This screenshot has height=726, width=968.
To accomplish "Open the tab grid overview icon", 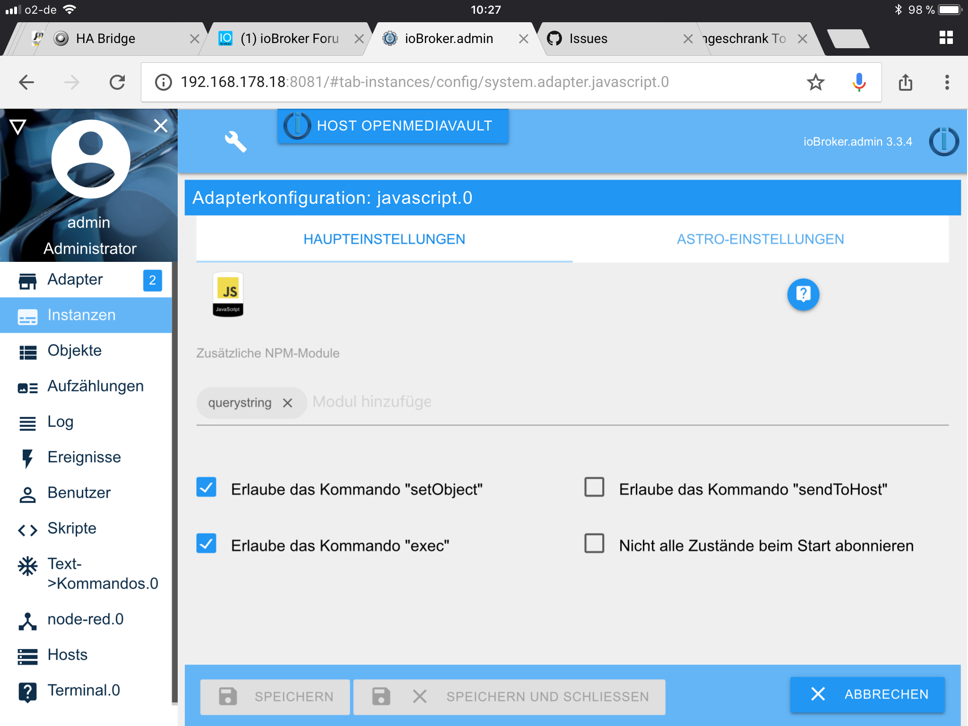I will pos(946,38).
